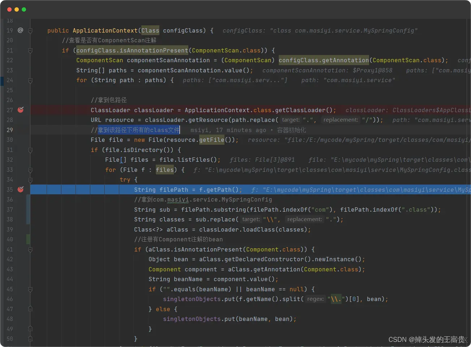
Task: Close the window with the red button
Action: tap(9, 9)
